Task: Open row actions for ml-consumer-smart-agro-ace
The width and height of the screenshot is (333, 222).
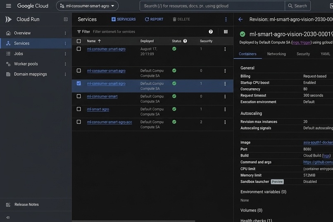Action: tap(225, 122)
